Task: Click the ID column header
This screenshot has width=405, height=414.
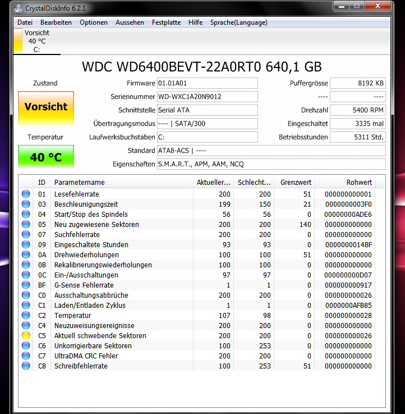Action: [42, 182]
